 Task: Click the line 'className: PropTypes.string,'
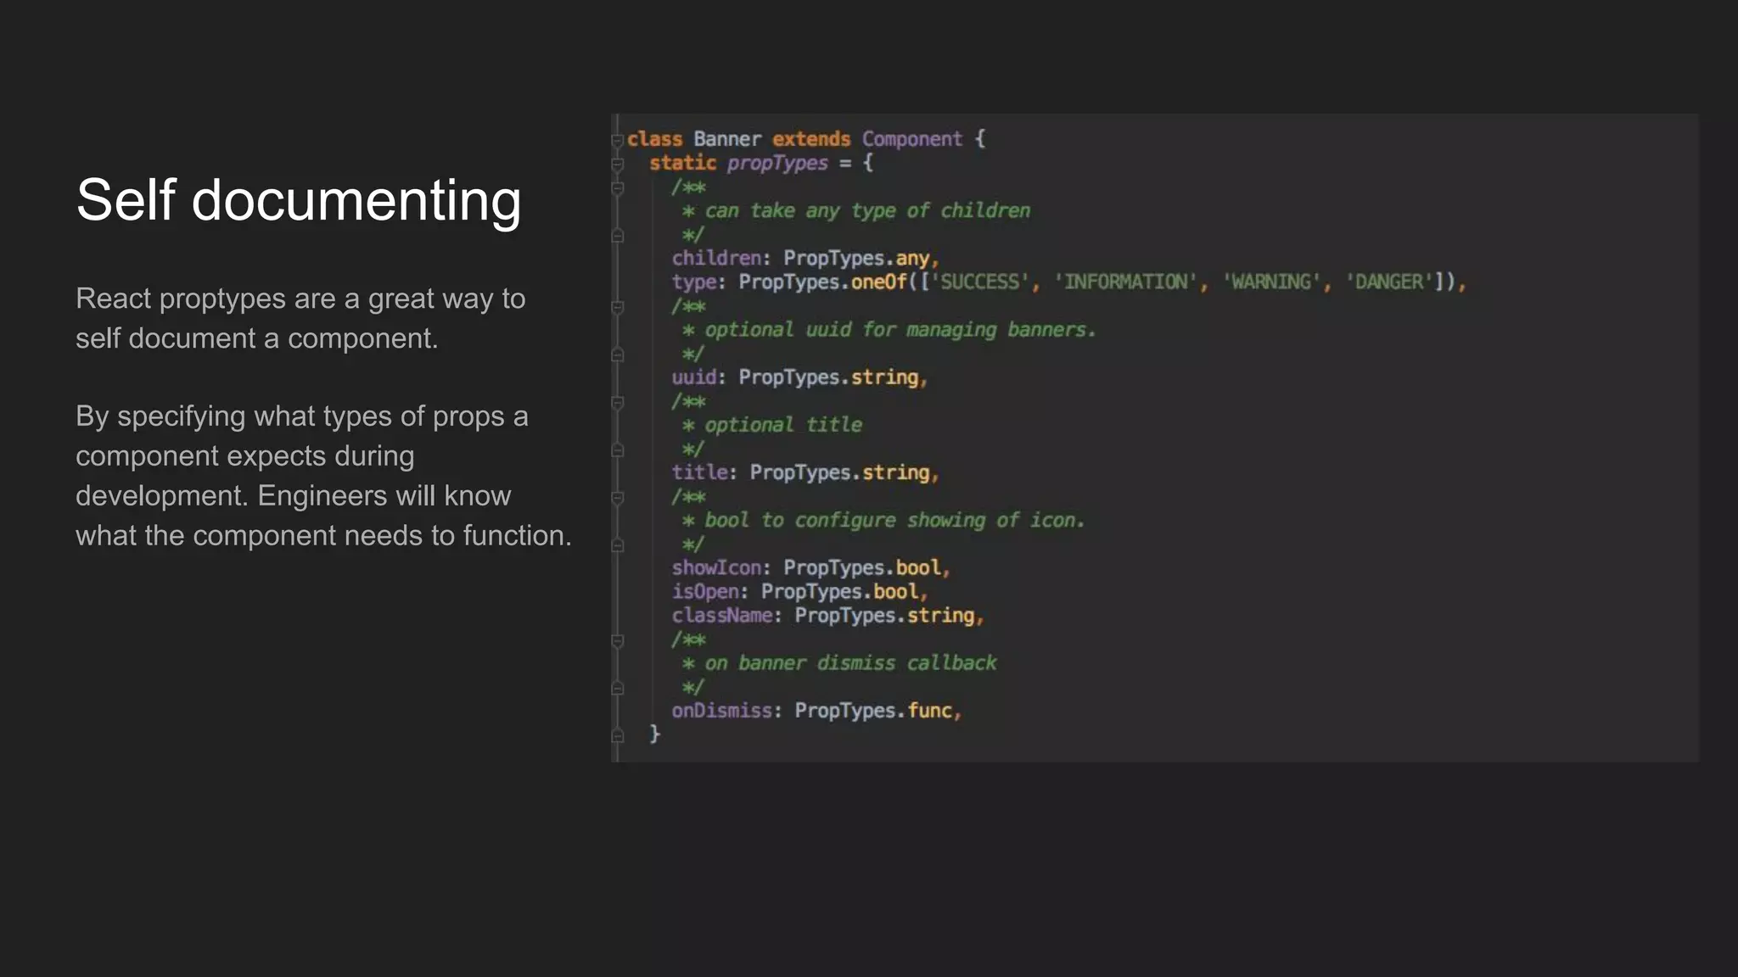point(827,615)
